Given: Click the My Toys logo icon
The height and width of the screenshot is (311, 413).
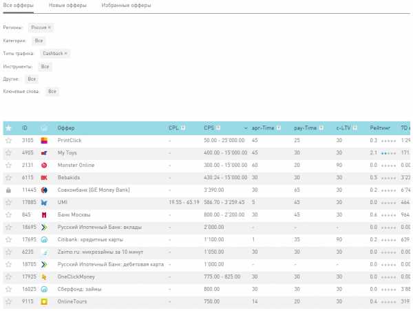Looking at the screenshot, I should 44,152.
